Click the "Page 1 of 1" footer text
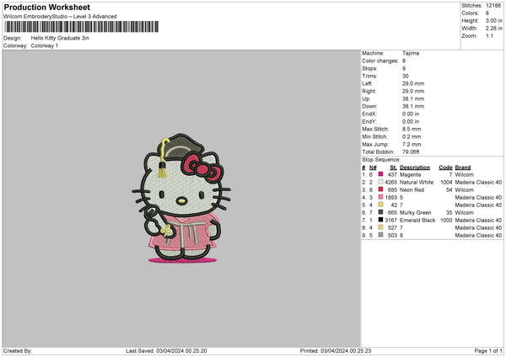This screenshot has width=506, height=357. [x=488, y=350]
